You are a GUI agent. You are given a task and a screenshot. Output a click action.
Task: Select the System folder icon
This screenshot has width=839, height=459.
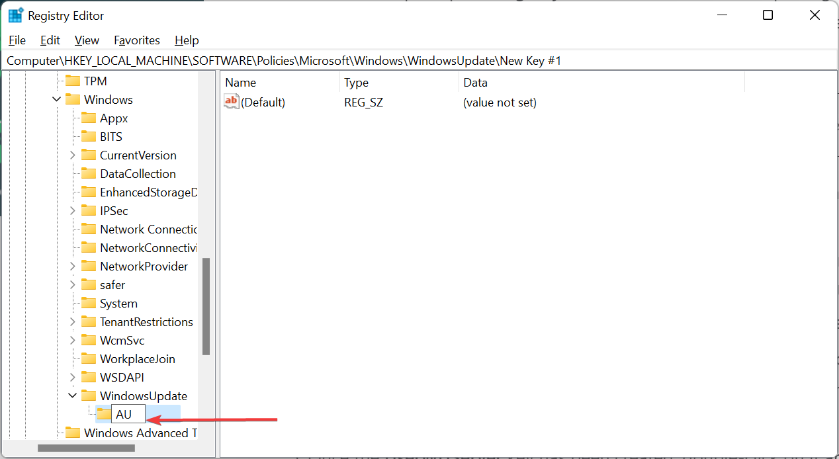pyautogui.click(x=89, y=304)
